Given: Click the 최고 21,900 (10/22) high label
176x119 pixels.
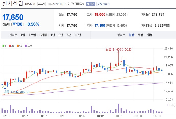Looking at the screenshot, I should 119,49.
